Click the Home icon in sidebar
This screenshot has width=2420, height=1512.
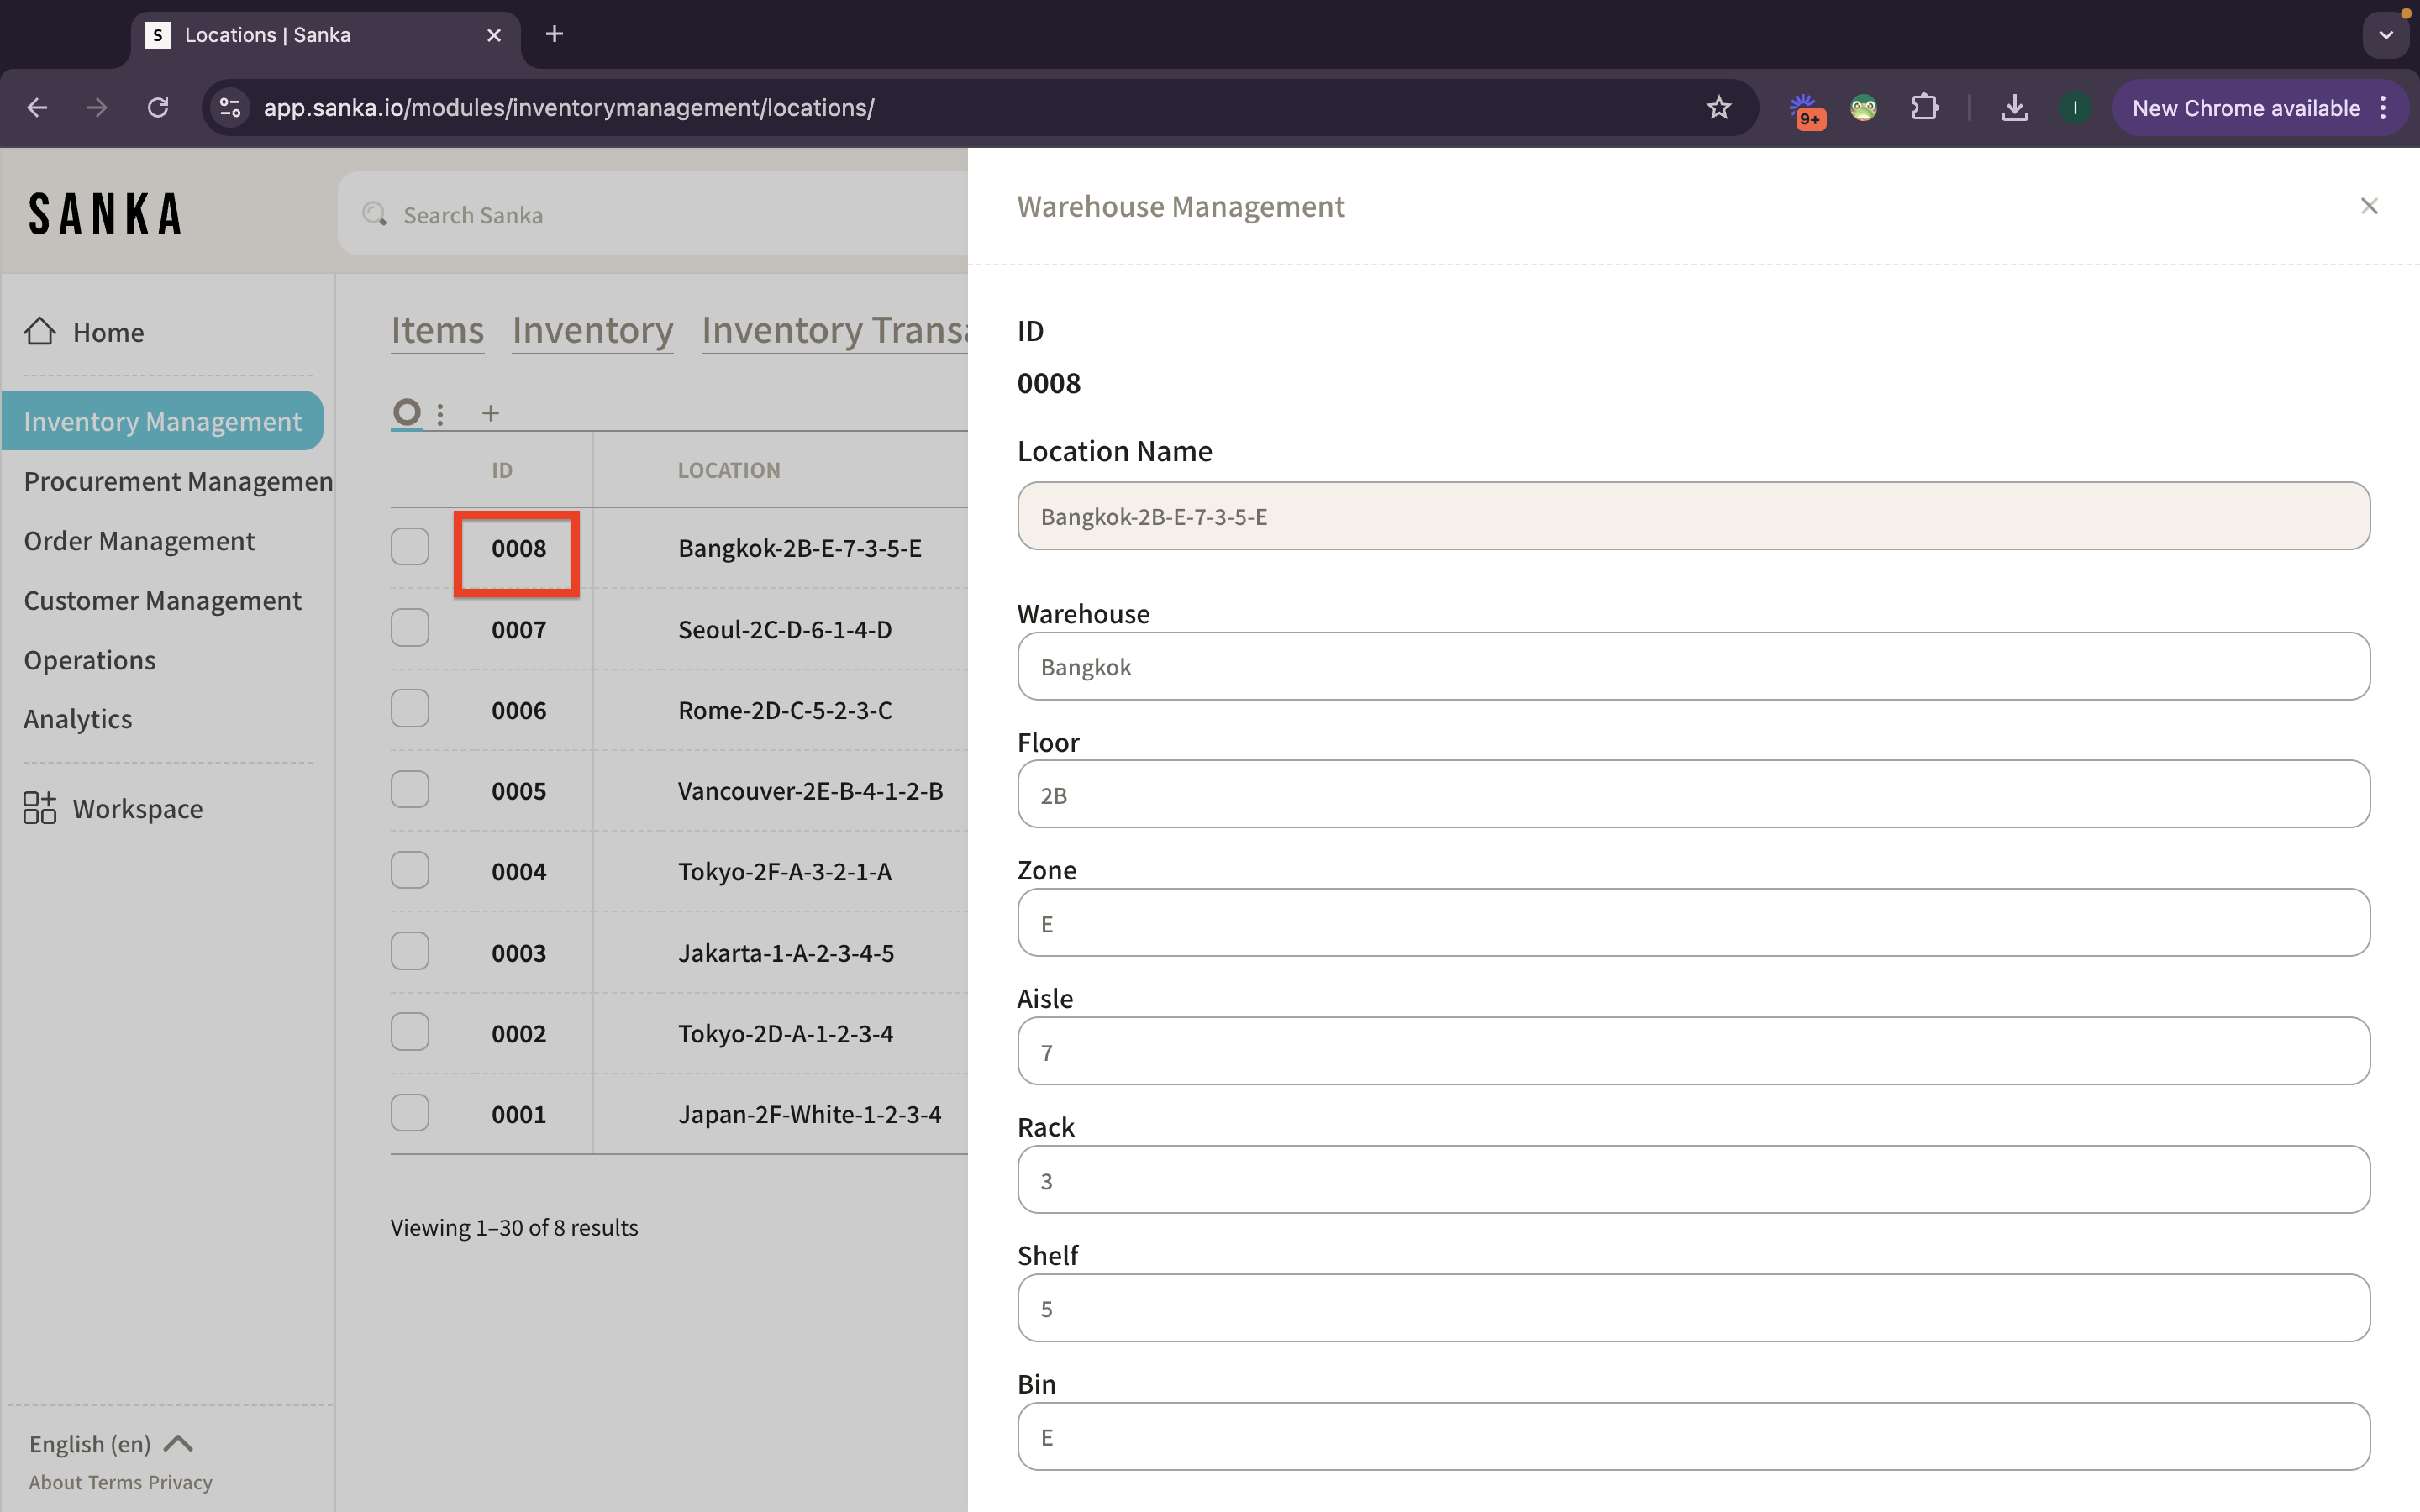click(x=40, y=331)
